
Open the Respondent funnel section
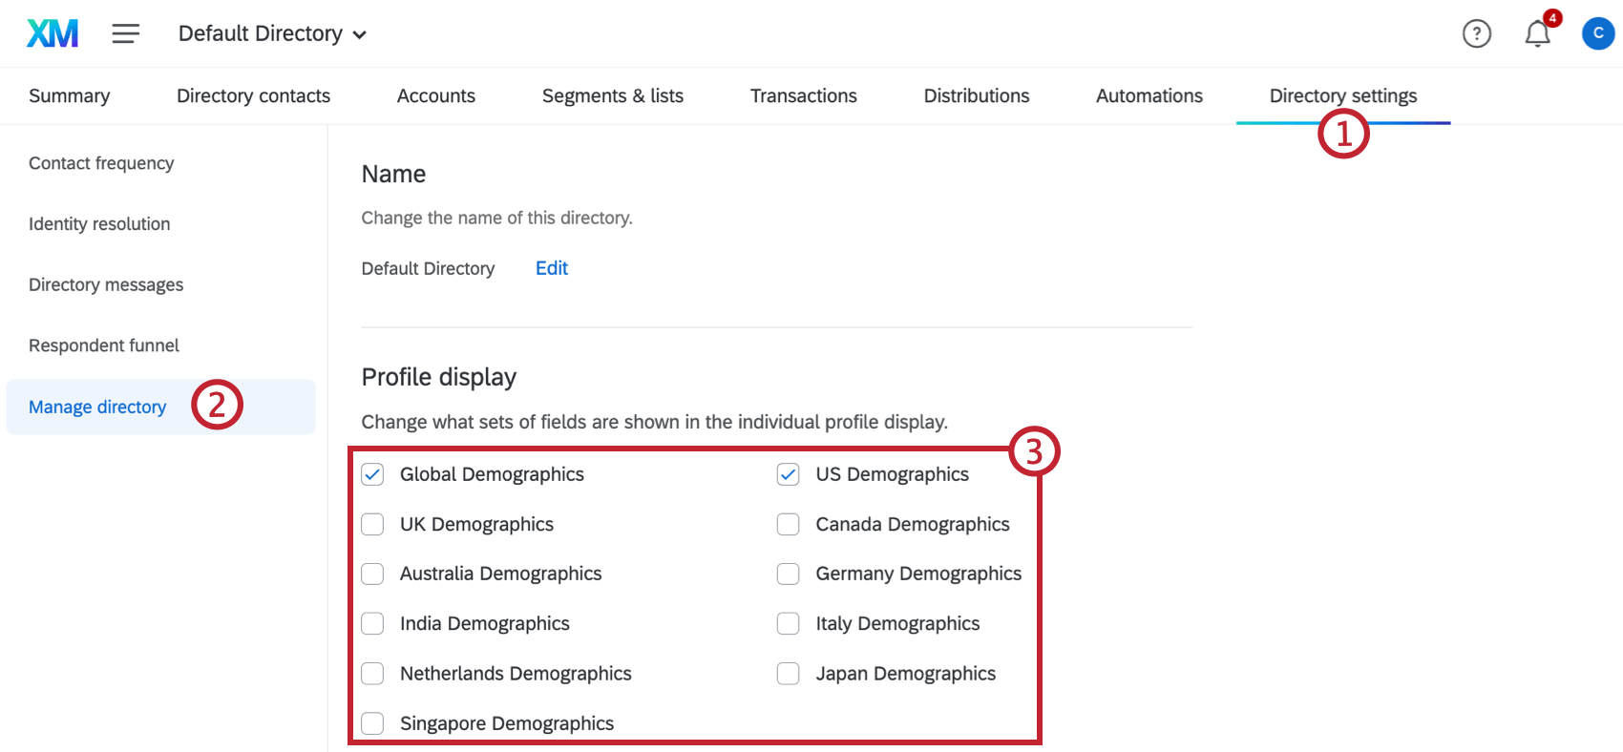point(104,345)
